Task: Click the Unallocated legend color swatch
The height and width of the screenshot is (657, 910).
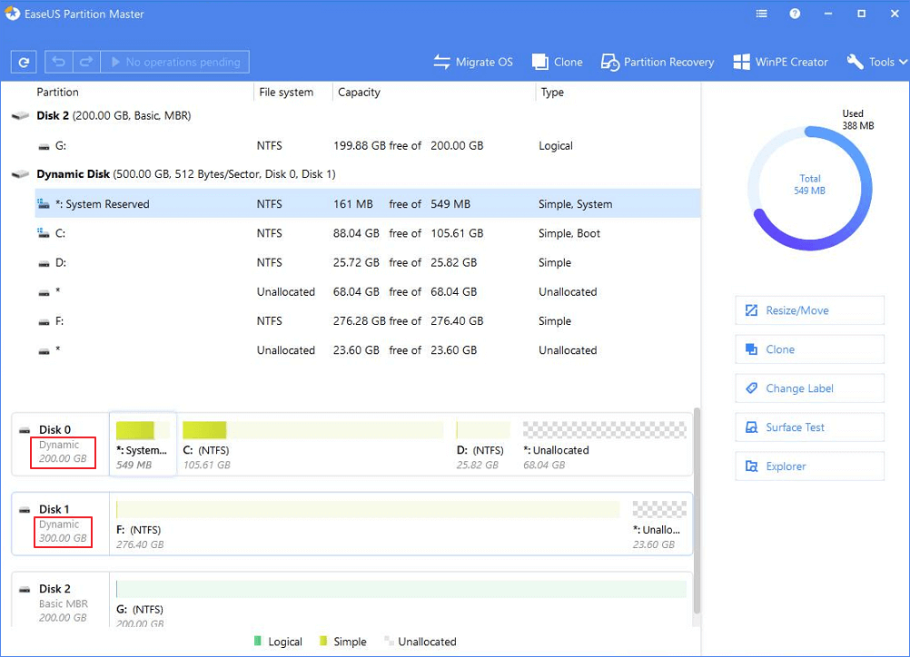Action: tap(388, 641)
